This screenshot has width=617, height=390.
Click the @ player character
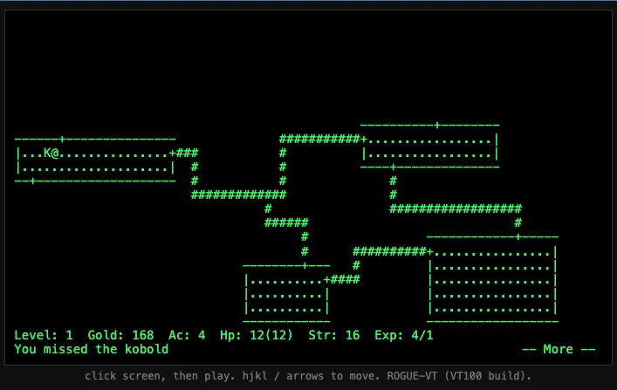point(55,153)
